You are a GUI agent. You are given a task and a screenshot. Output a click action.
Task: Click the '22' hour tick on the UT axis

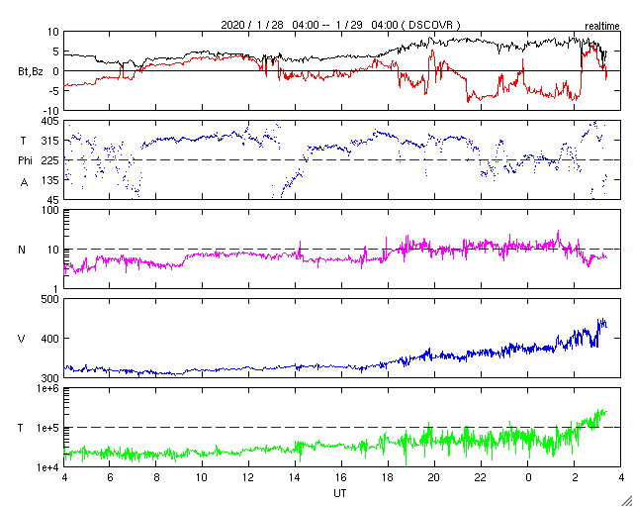point(482,476)
